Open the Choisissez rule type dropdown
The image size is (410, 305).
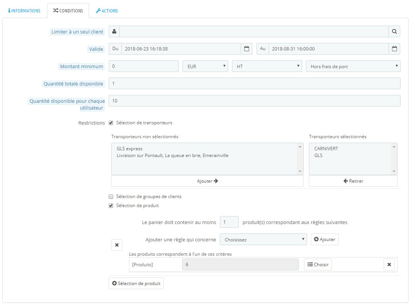[263, 239]
